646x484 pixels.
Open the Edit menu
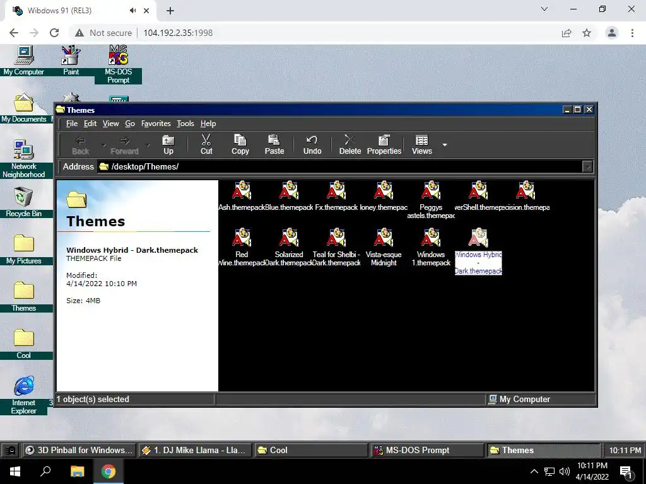[90, 124]
